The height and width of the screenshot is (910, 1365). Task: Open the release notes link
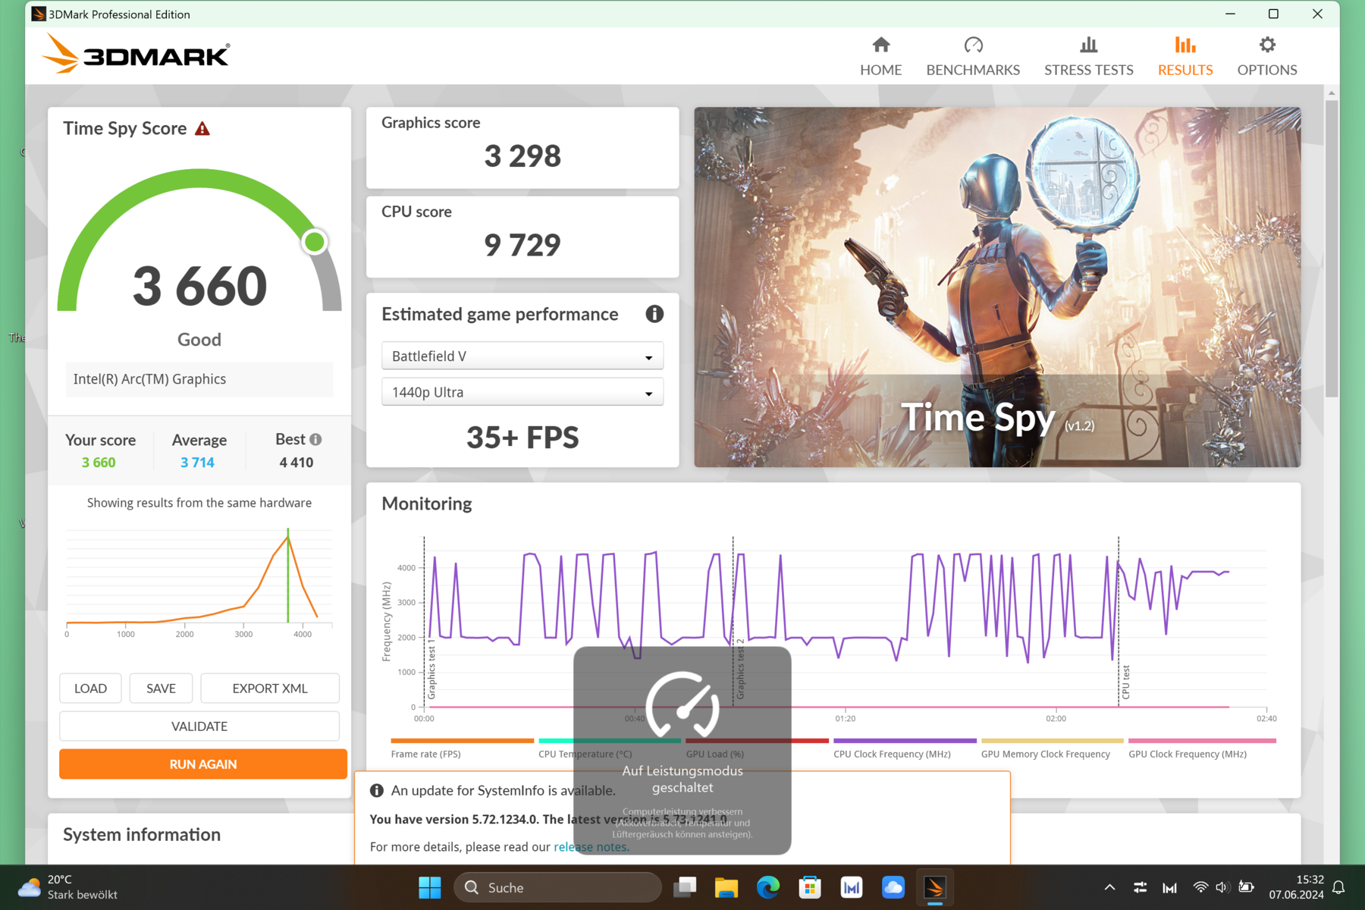point(591,847)
